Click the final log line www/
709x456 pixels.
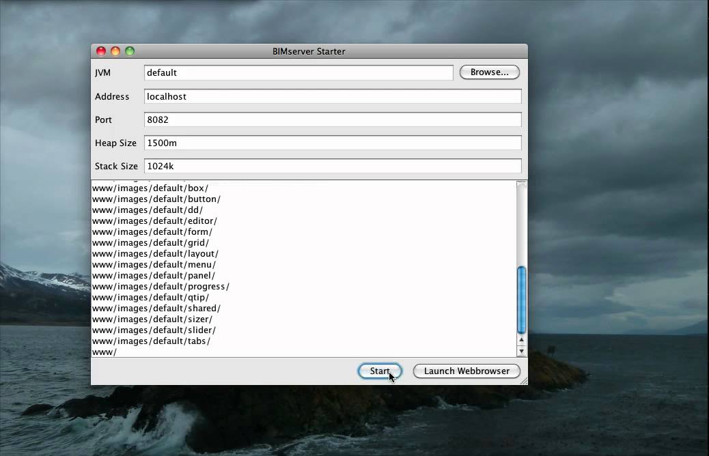point(105,352)
